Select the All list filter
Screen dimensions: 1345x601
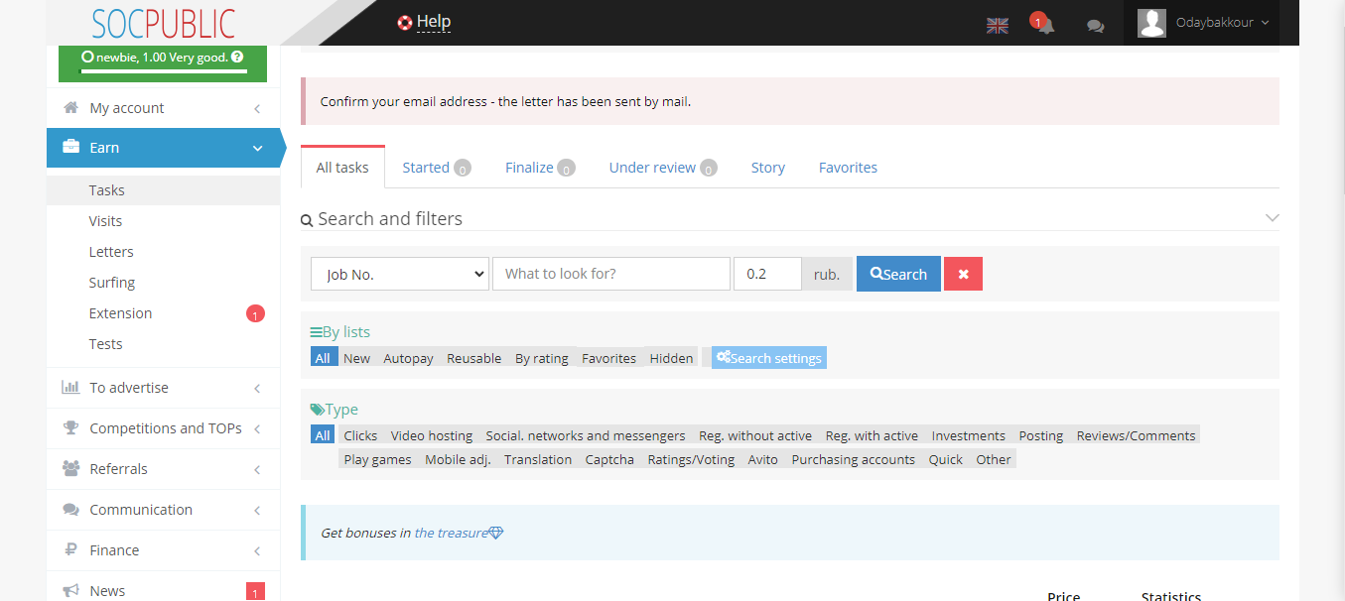pos(323,358)
